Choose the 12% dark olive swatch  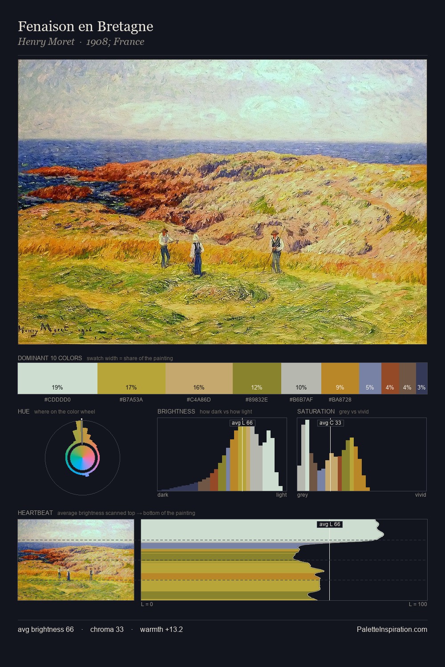pyautogui.click(x=257, y=378)
